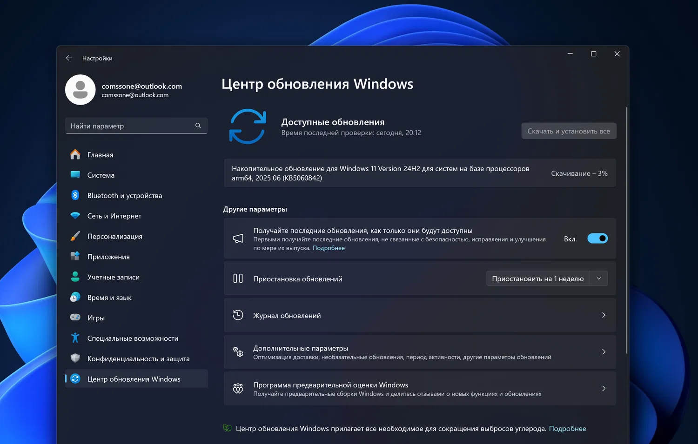698x444 pixels.
Task: Open the Главная settings section
Action: tap(136, 155)
